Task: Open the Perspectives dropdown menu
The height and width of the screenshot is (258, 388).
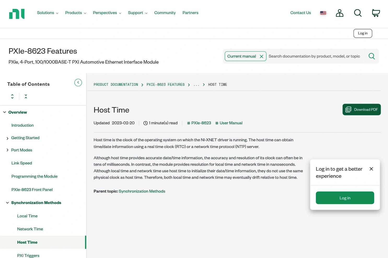Action: pyautogui.click(x=107, y=13)
